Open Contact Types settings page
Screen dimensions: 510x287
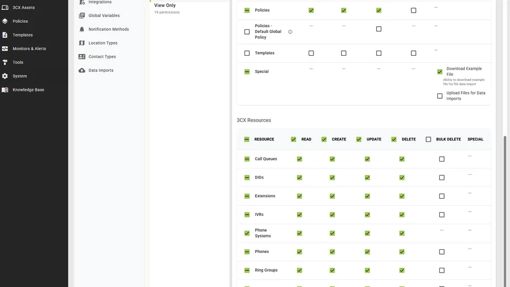(x=102, y=57)
